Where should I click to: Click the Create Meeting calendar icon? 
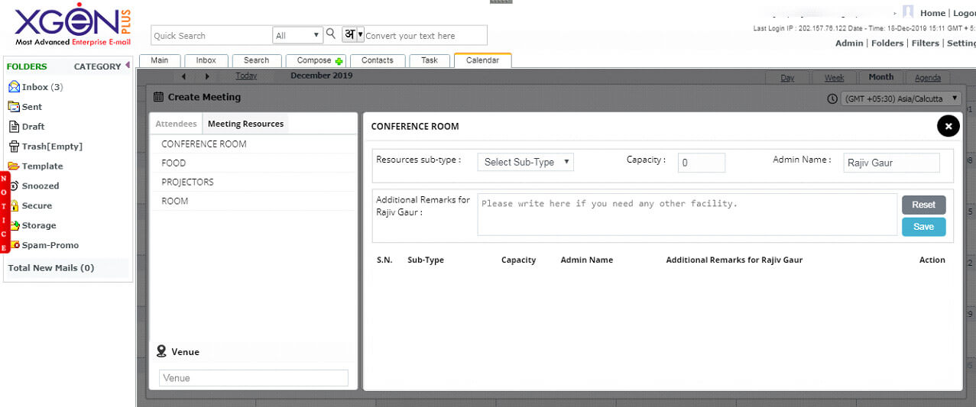pos(158,97)
